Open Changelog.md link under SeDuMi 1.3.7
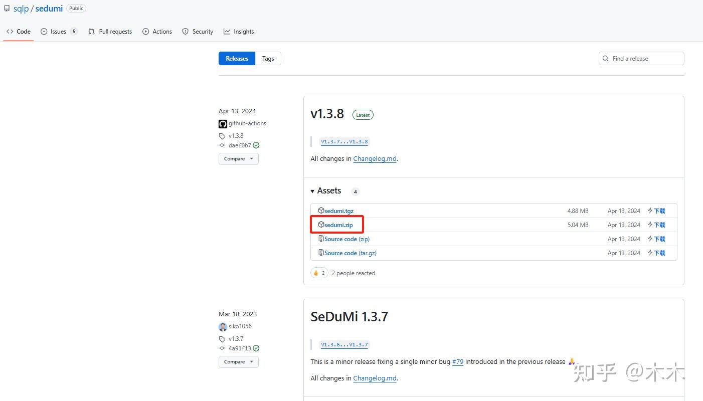703x401 pixels. pos(375,378)
